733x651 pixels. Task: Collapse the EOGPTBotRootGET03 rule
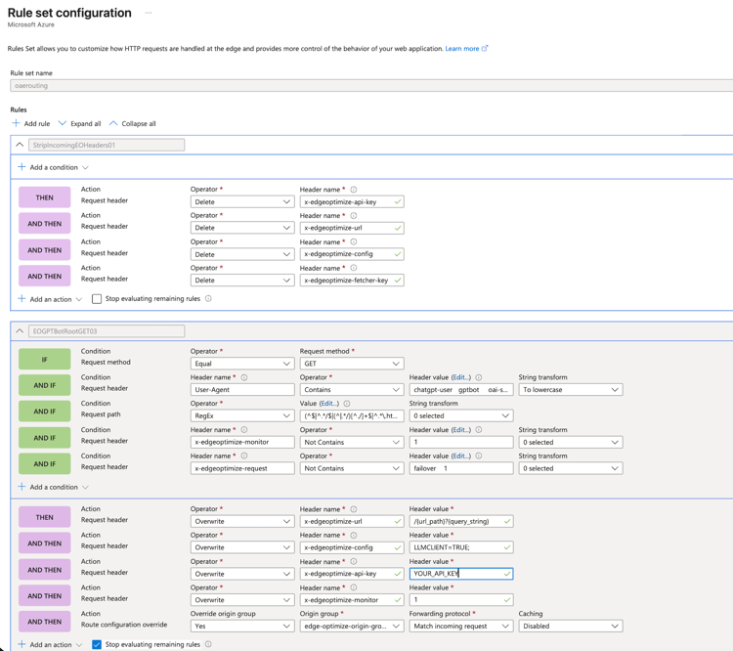pos(20,331)
